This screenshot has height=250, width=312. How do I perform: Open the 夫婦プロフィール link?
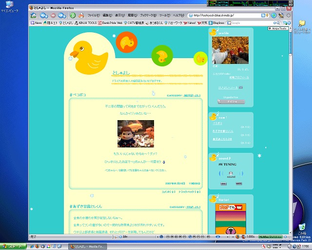click(239, 78)
